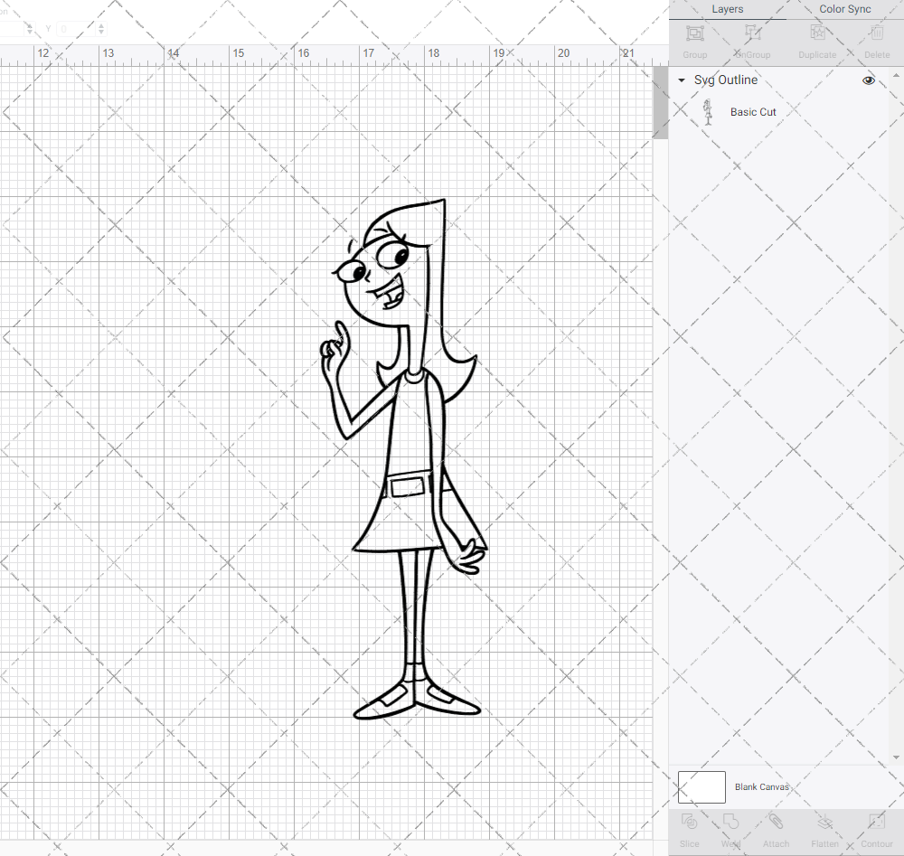
Task: Click the Blank Canvas label
Action: tap(762, 786)
